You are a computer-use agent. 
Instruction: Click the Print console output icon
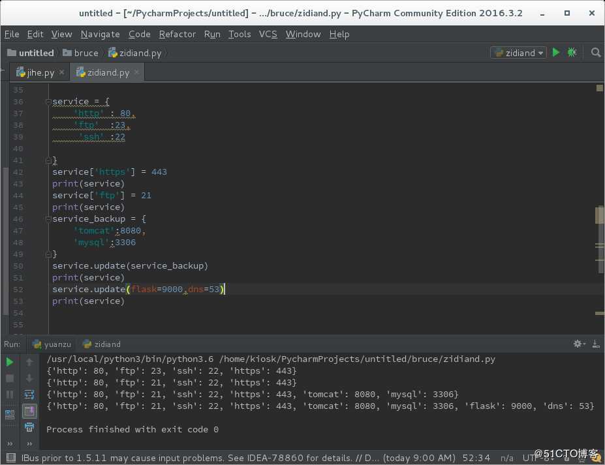click(x=29, y=427)
